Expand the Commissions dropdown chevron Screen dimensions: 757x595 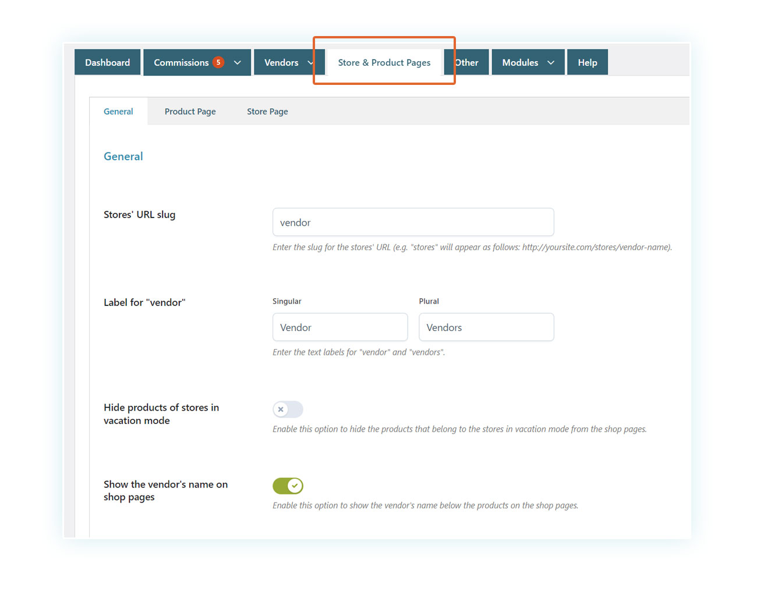pos(237,63)
